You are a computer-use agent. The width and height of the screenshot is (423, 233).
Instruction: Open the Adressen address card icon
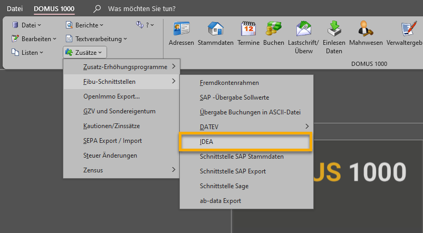coord(181,28)
